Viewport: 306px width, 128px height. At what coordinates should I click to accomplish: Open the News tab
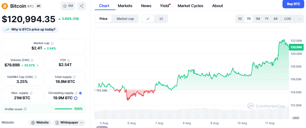tap(146, 6)
